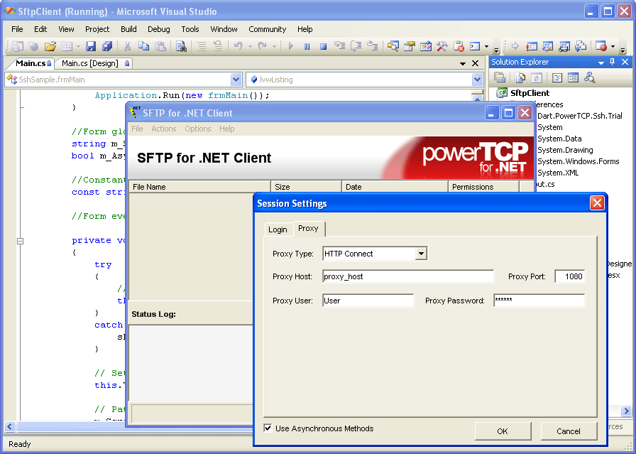636x454 pixels.
Task: Click the Start Debugging play icon
Action: 290,46
